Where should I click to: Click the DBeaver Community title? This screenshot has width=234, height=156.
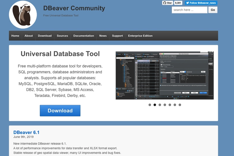point(74,8)
